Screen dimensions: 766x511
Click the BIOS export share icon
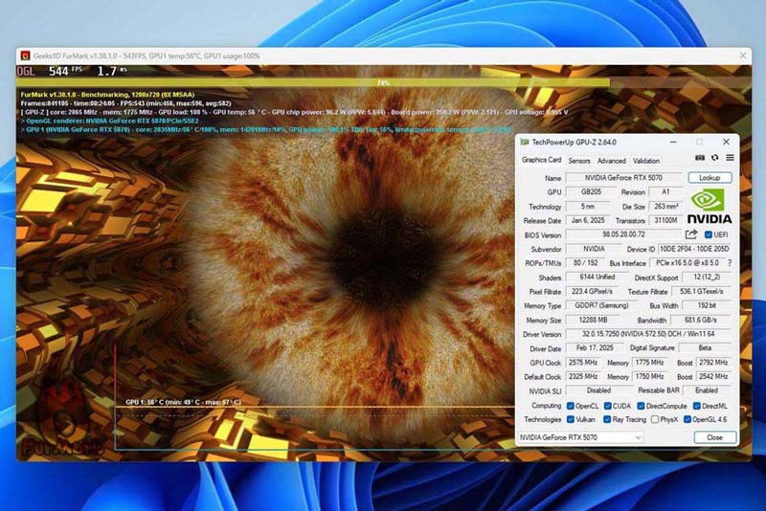[x=690, y=234]
